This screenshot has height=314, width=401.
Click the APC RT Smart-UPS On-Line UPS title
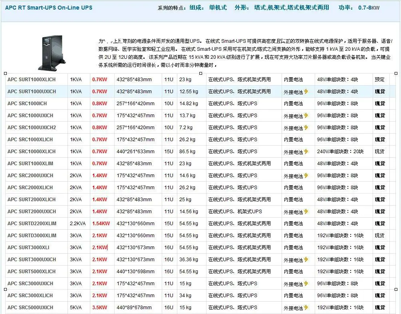[x=49, y=8]
